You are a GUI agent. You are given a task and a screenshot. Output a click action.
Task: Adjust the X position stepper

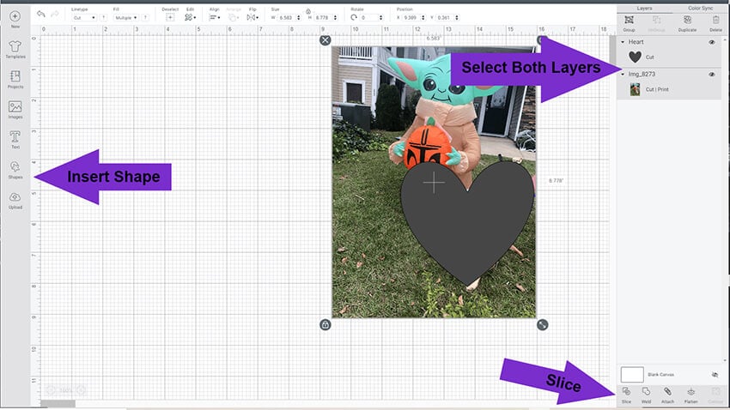[x=423, y=18]
